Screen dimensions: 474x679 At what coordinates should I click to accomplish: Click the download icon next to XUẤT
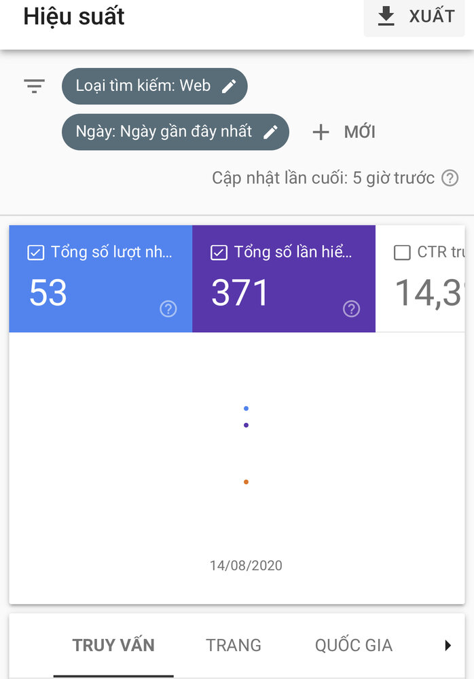(x=386, y=16)
